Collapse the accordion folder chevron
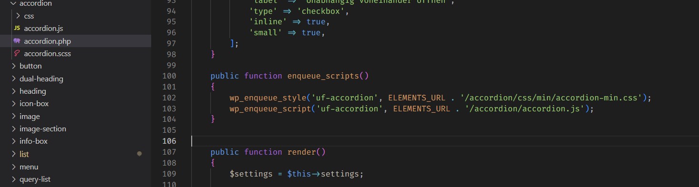 pyautogui.click(x=13, y=3)
